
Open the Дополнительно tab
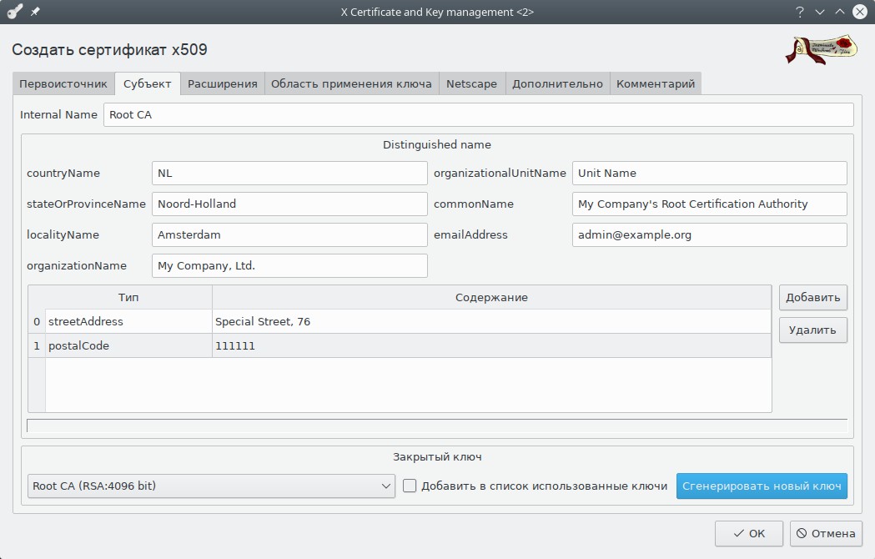click(x=557, y=84)
